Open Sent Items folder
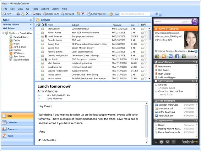Image resolution: width=201 pixels, height=151 pixels. coord(19,56)
